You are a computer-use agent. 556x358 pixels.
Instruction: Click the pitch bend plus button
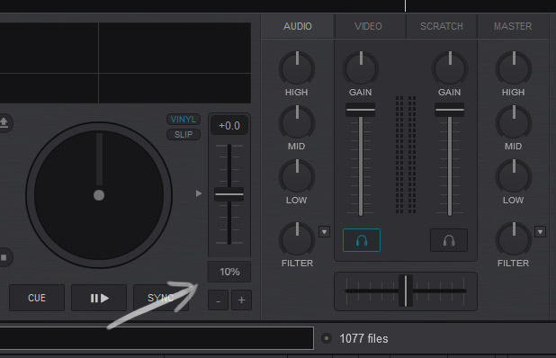[x=241, y=300]
